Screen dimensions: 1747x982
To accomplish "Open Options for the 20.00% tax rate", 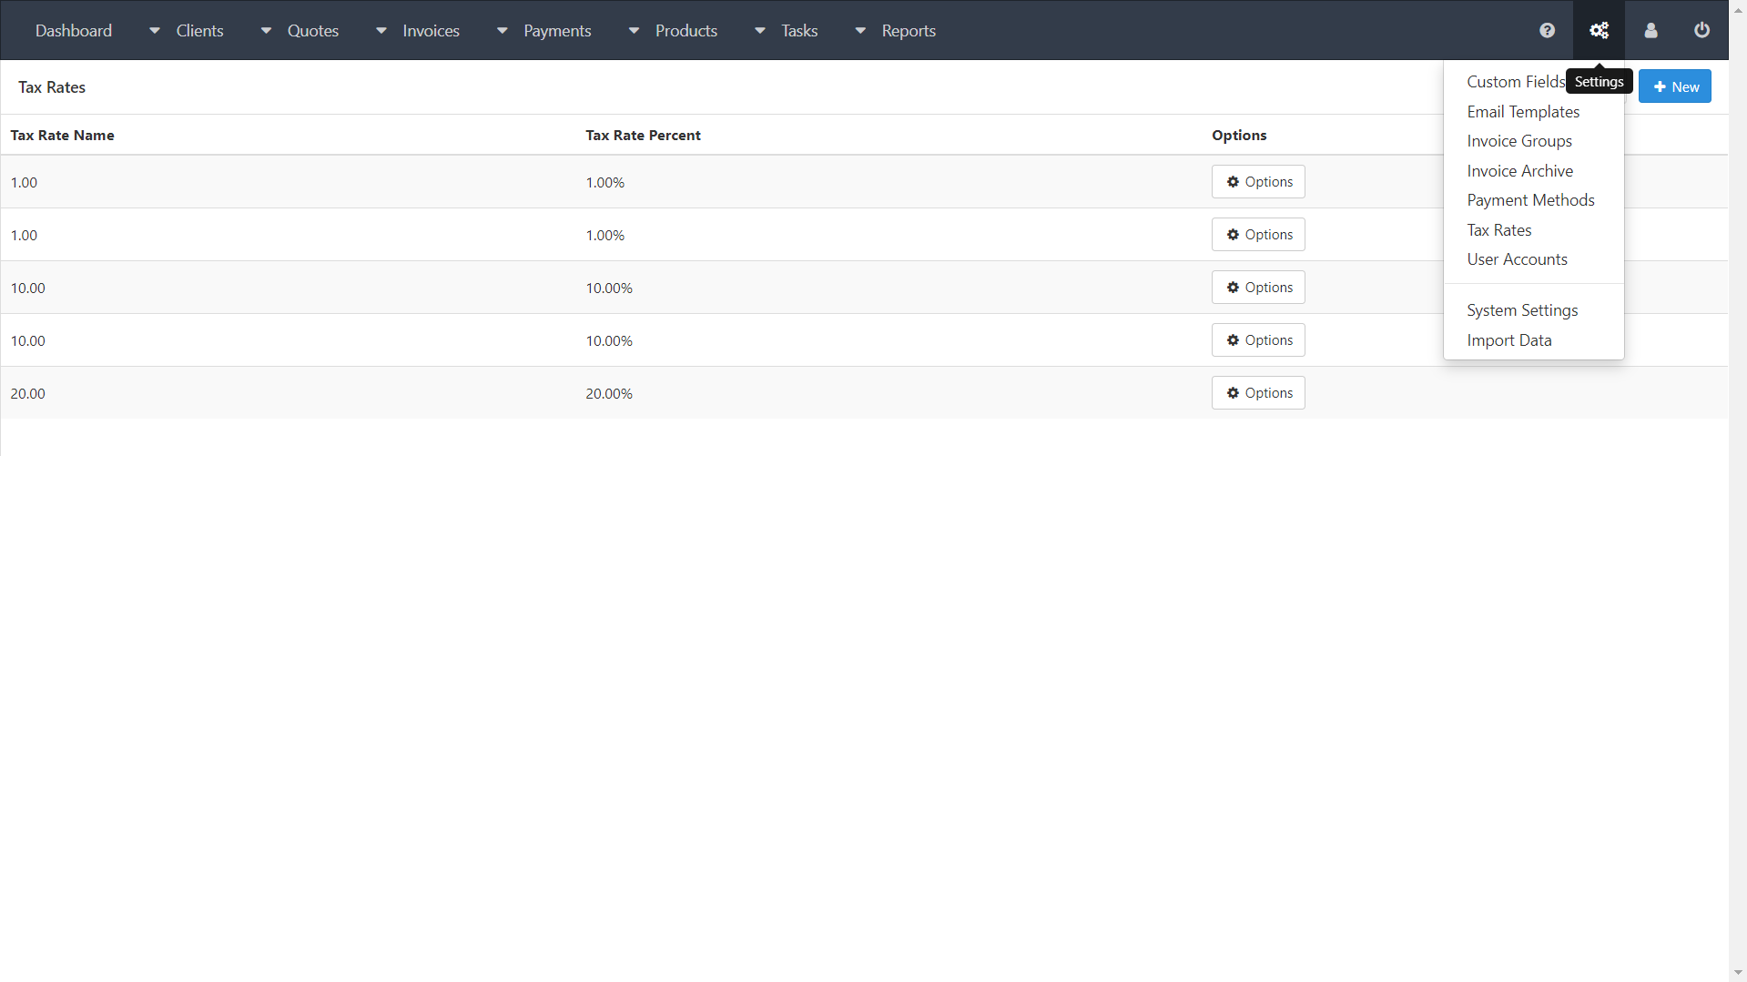I will (x=1258, y=393).
